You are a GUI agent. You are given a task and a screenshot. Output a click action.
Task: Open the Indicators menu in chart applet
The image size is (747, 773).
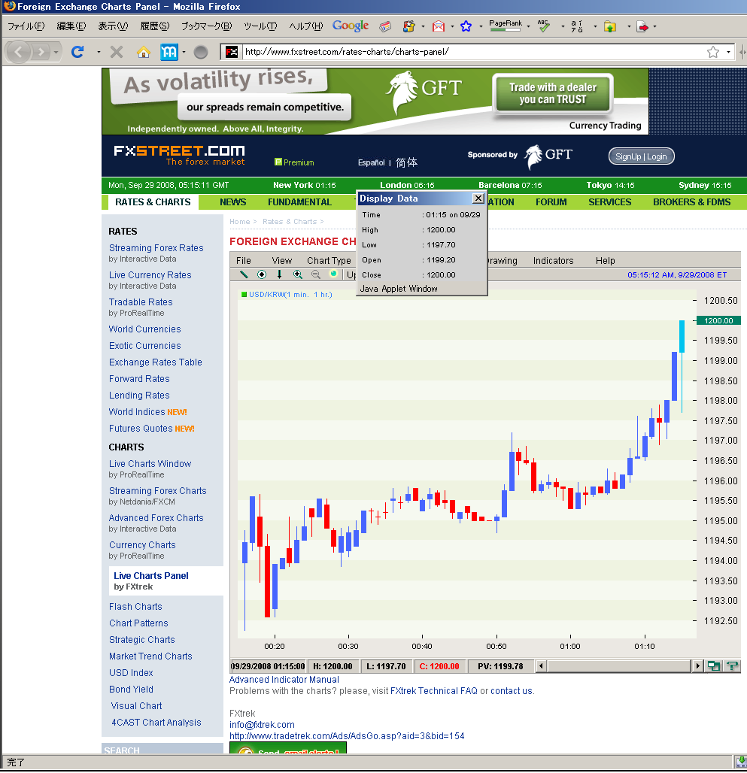point(553,260)
